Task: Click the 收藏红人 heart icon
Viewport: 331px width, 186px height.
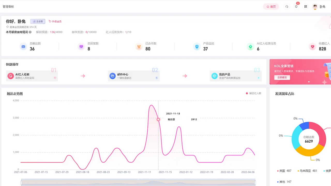Action: point(312,47)
